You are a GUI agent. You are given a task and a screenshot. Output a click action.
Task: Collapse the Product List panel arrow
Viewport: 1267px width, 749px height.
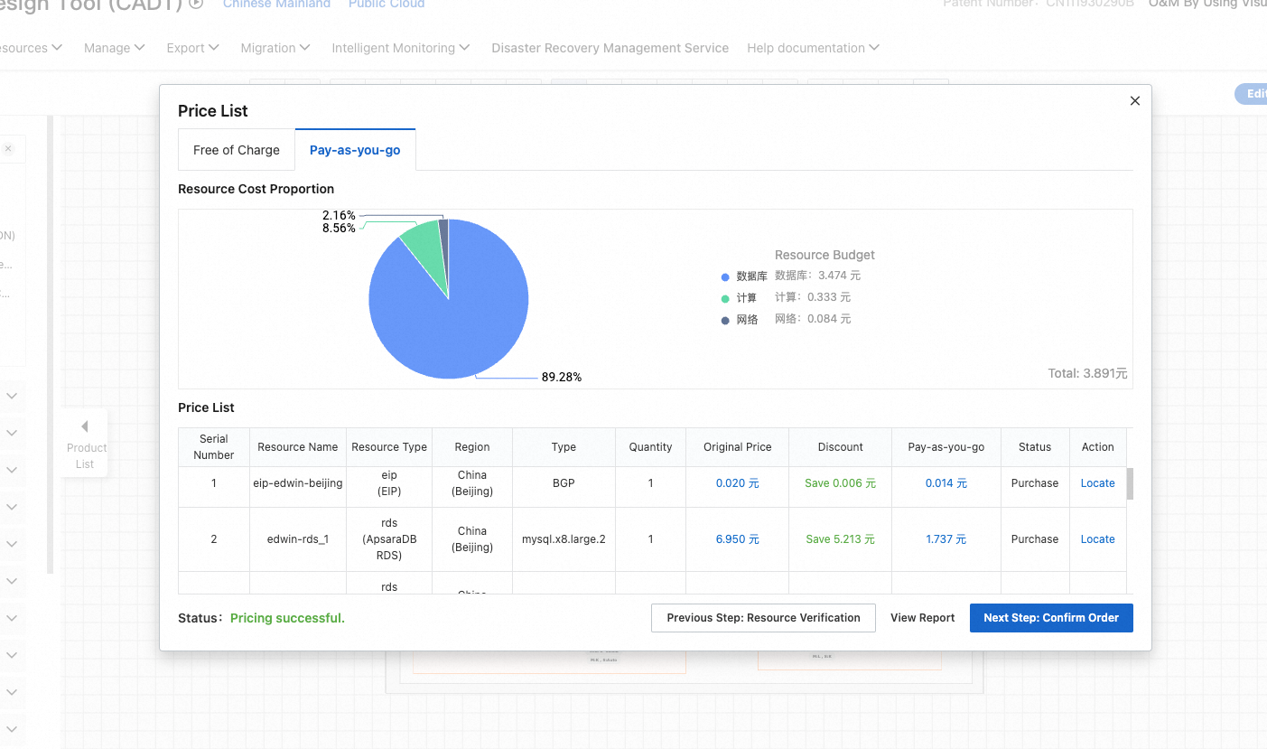[x=85, y=426]
